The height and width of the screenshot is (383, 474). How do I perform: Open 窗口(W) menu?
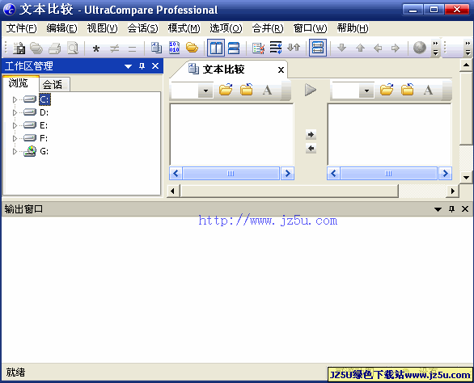310,28
